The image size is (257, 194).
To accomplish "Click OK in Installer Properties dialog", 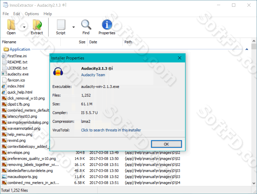I will click(x=166, y=144).
